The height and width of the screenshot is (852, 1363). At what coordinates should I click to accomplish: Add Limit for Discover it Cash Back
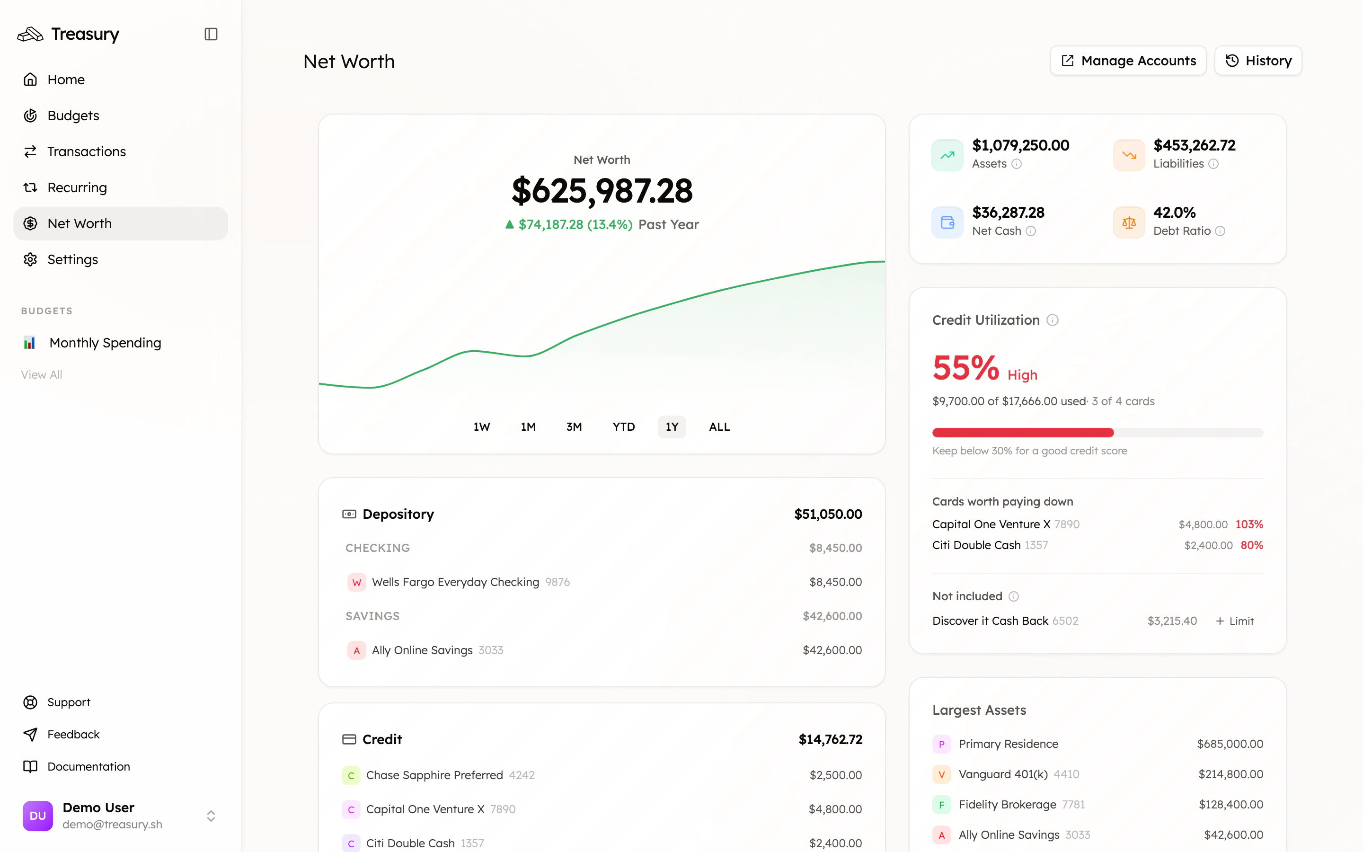click(x=1235, y=621)
